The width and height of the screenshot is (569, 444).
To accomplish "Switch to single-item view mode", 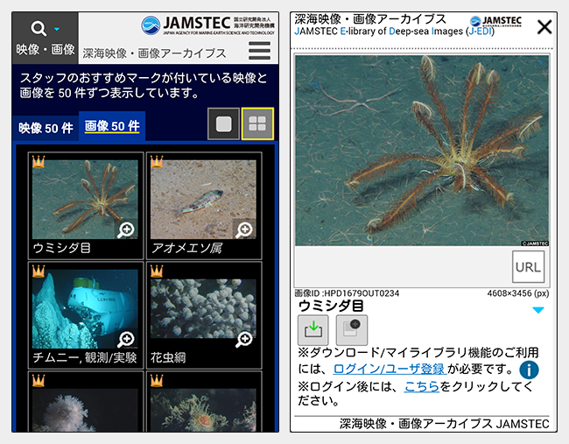I will (223, 123).
